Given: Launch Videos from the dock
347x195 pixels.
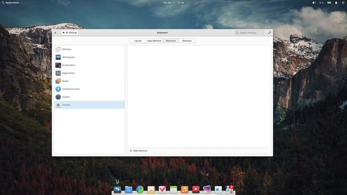Looking at the screenshot, I should (x=196, y=189).
